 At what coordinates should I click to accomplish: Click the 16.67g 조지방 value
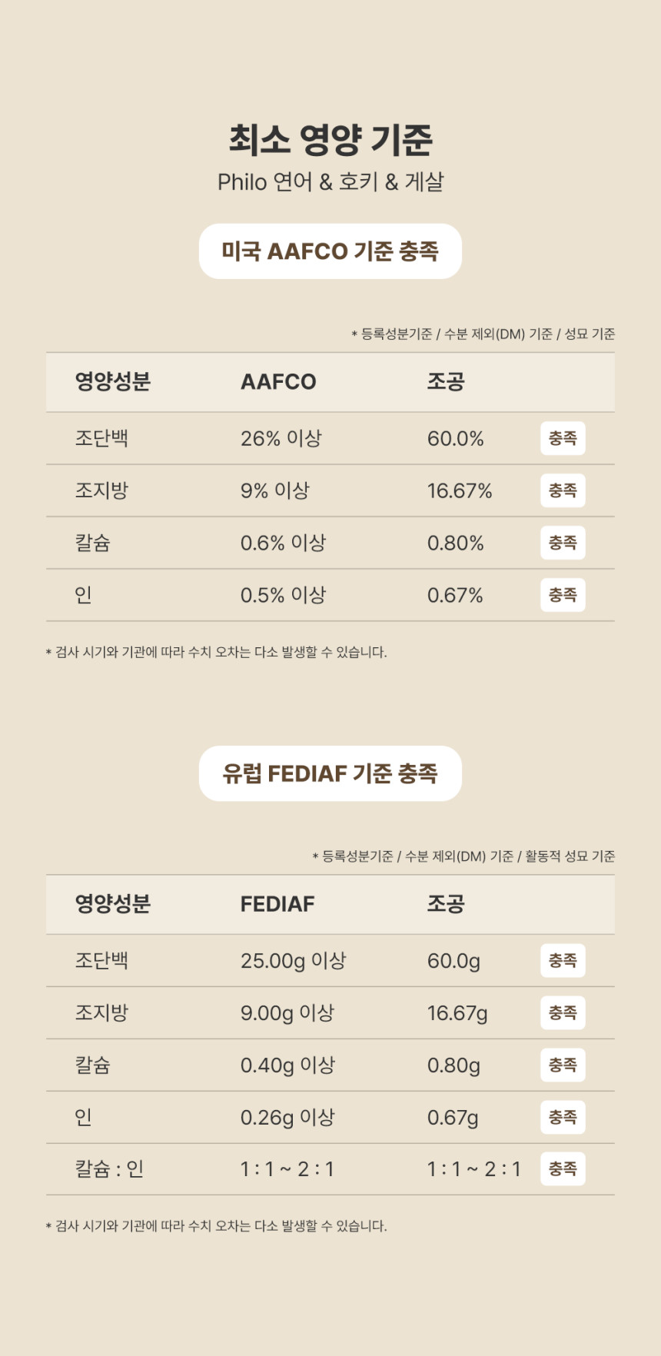(457, 1014)
